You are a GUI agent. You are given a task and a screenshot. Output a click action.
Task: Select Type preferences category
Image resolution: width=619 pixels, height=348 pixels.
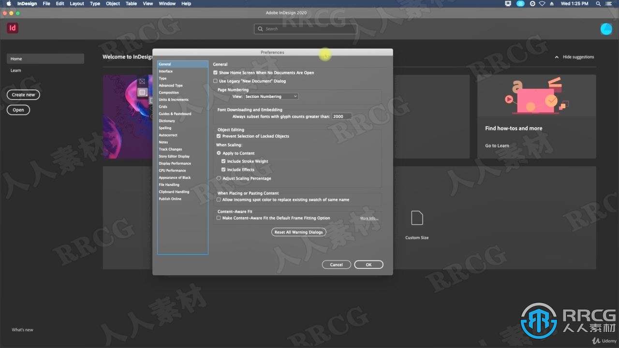point(183,78)
